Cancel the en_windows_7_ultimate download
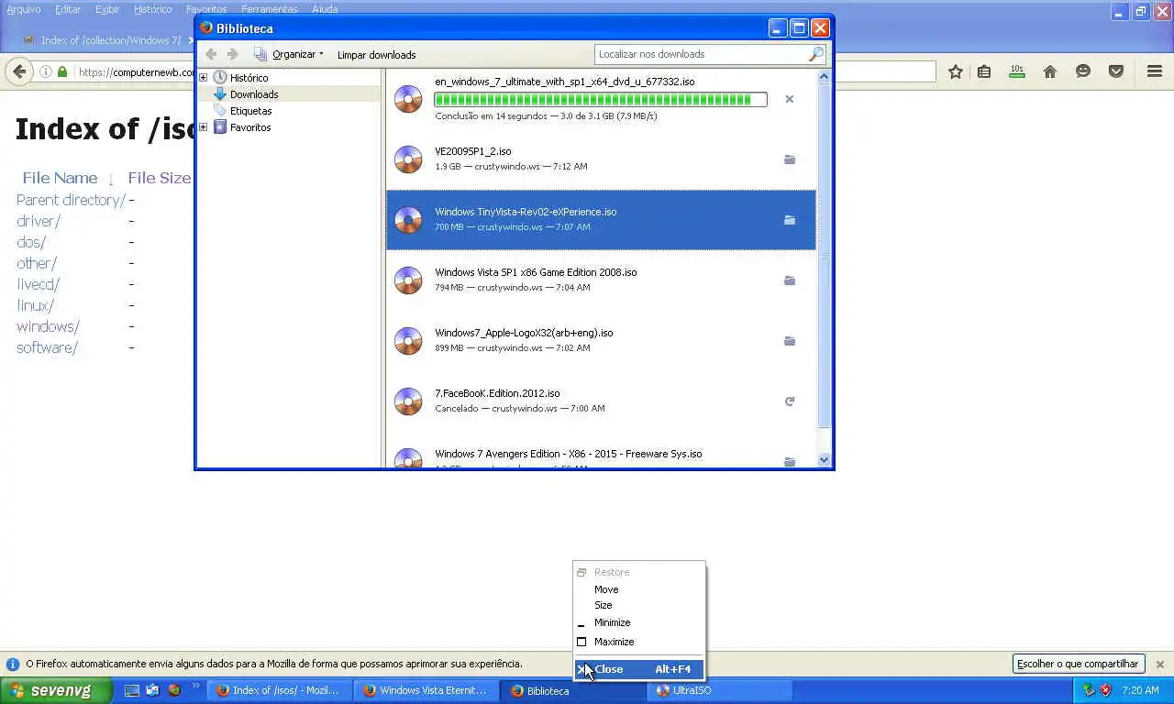The image size is (1174, 704). 789,99
